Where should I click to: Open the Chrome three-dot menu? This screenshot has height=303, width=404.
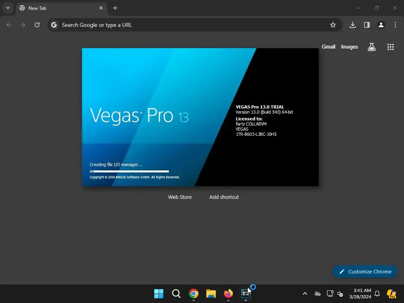(x=395, y=25)
